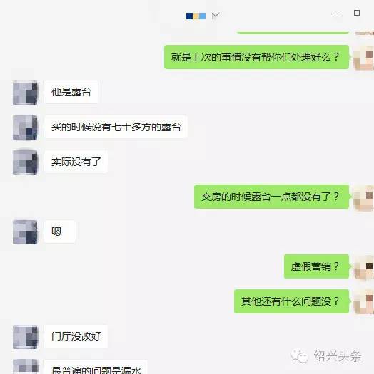Select the message "就是上次的事情没有帮你们处理好么？"
This screenshot has width=374, height=374.
(x=256, y=57)
